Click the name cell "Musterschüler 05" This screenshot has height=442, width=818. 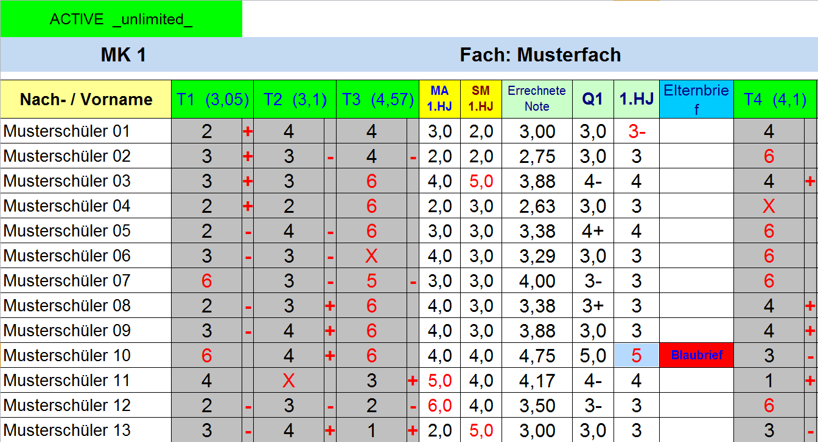coord(86,231)
